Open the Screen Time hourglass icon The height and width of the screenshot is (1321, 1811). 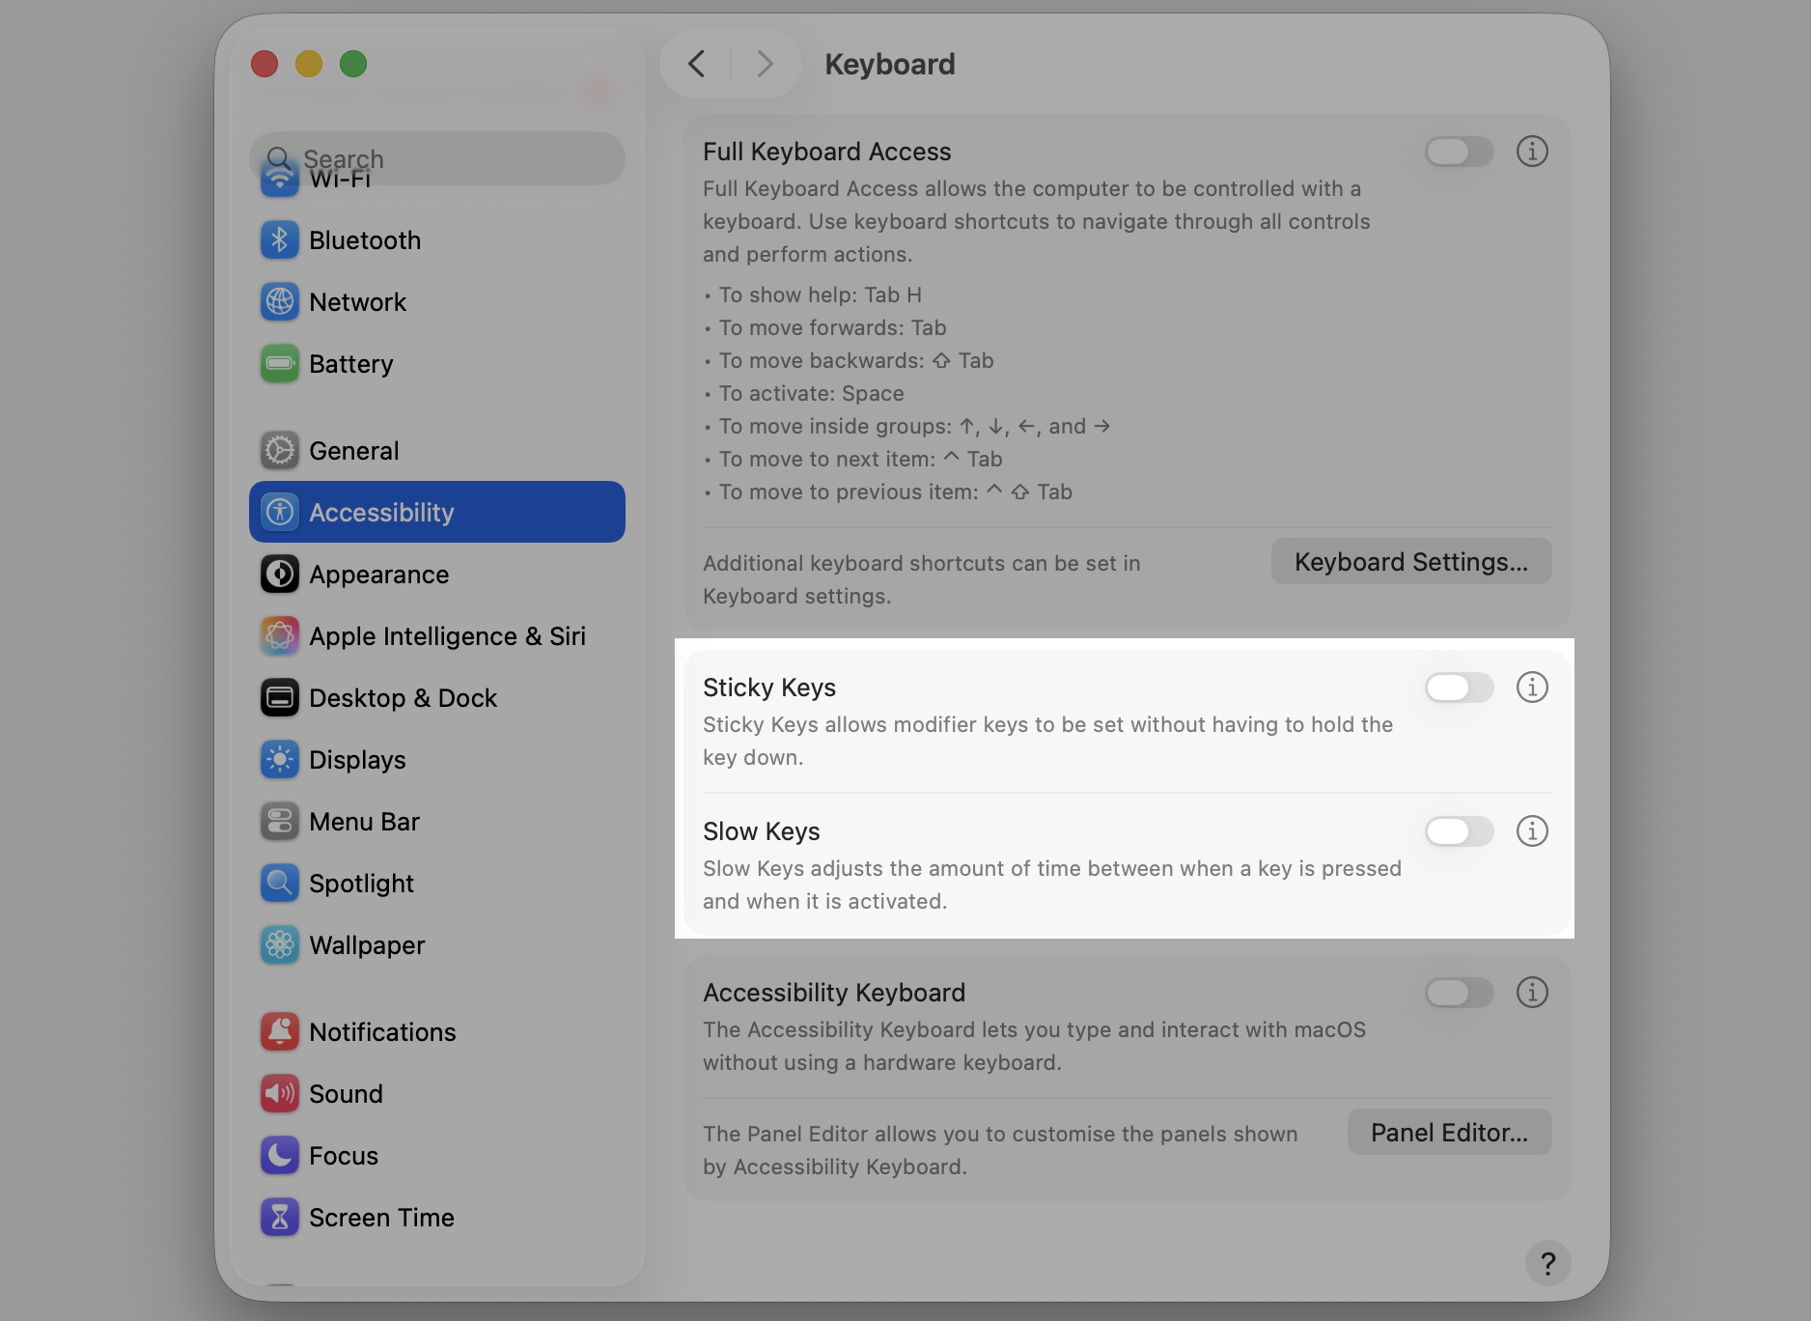tap(280, 1217)
